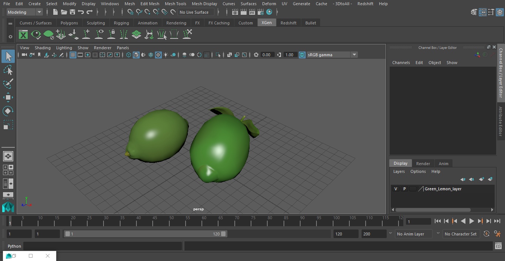Open the Attribute Editor side tab
Viewport: 505px width, 261px height.
pos(501,121)
